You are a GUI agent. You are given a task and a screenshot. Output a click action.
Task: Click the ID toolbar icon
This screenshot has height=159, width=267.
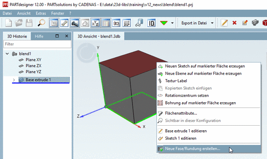tap(151, 23)
